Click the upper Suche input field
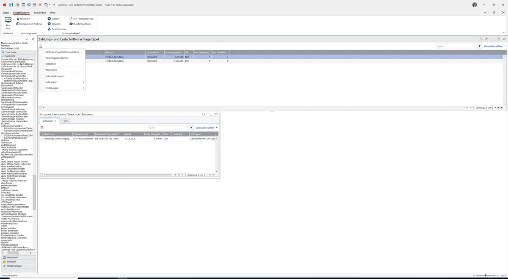 456,46
